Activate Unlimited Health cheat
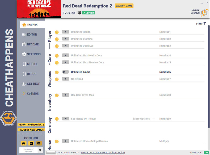 65,32
